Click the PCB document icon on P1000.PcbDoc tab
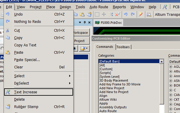 [97, 23]
